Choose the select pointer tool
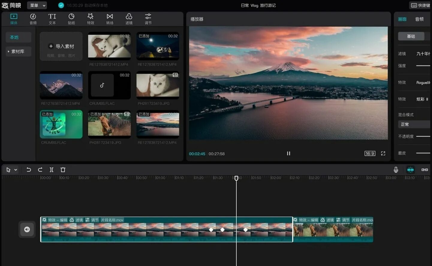Viewport: 432px width, 266px height. [x=8, y=170]
